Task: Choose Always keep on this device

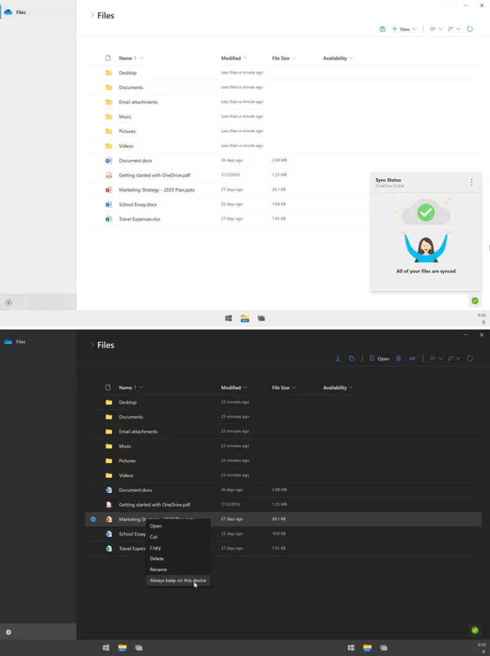Action: click(178, 580)
